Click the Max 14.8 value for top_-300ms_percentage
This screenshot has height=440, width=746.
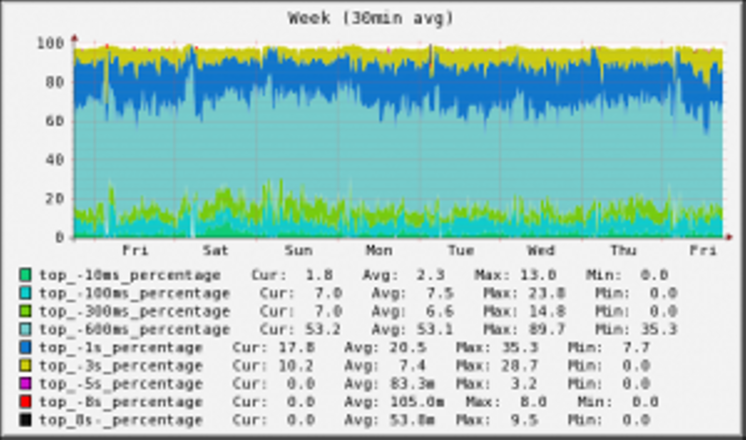[547, 311]
